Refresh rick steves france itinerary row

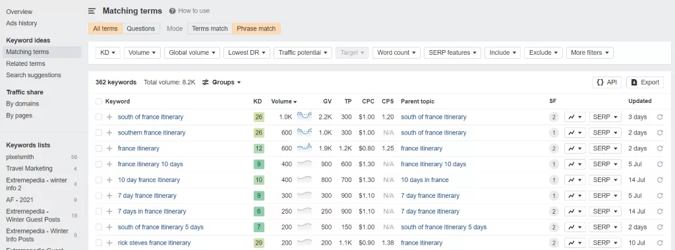tap(659, 243)
